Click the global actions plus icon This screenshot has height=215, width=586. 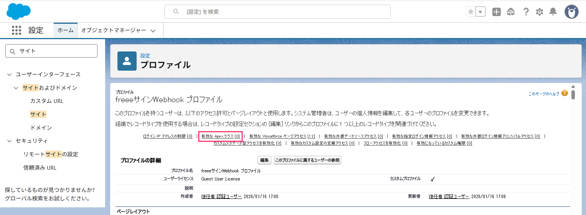pos(497,12)
